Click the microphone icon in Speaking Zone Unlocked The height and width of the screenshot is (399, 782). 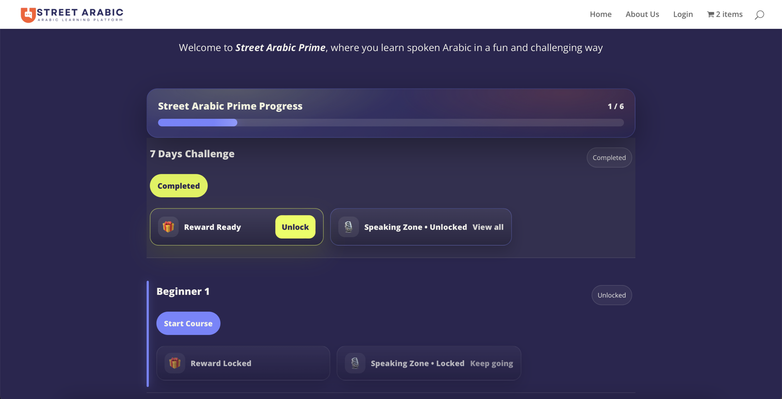coord(348,227)
